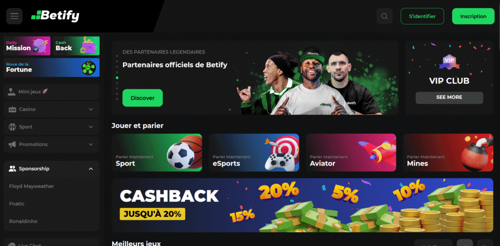This screenshot has width=500, height=246.
Task: Open Mini-jeux in the sidebar
Action: pyautogui.click(x=52, y=92)
